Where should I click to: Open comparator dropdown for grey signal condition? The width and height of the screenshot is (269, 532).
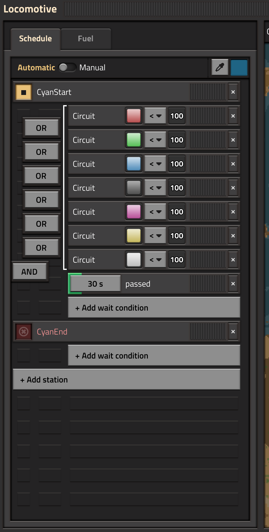coord(155,188)
